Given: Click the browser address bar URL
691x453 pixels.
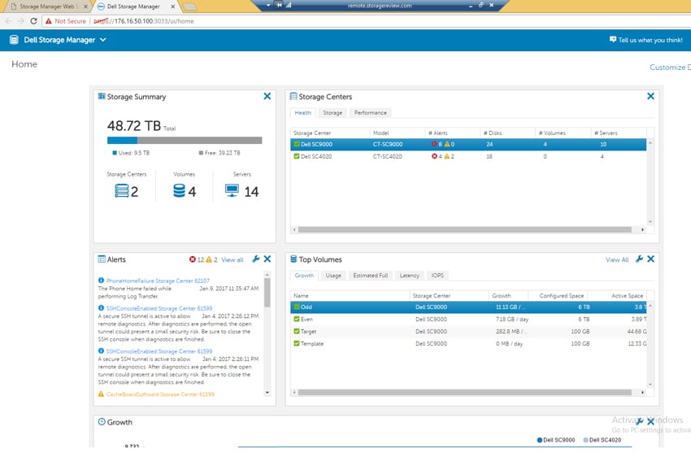Looking at the screenshot, I should pyautogui.click(x=144, y=21).
